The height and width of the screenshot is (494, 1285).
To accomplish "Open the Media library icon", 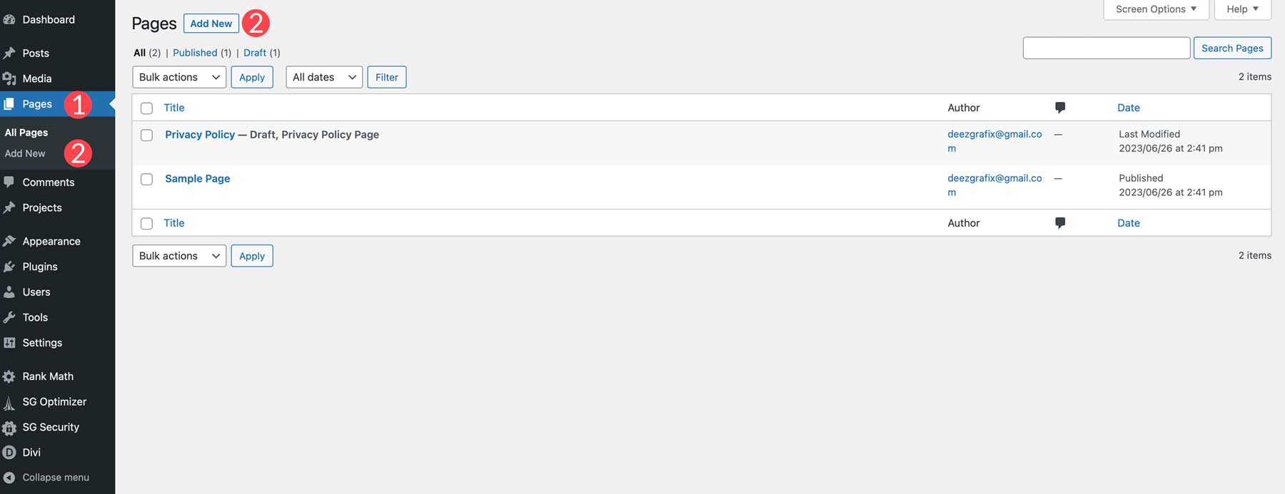I will (10, 78).
